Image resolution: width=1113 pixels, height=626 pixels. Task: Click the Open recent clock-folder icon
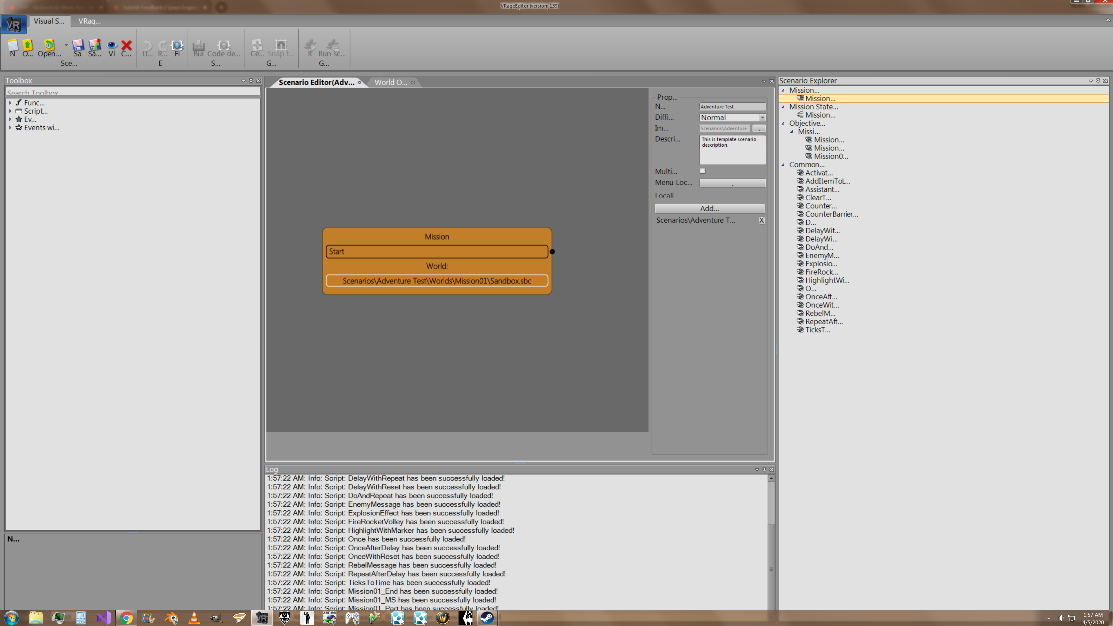[x=49, y=45]
